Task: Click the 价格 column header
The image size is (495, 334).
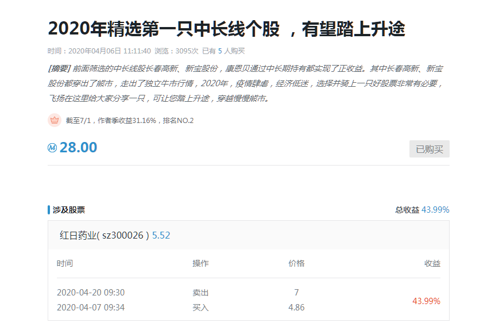Action: click(296, 263)
